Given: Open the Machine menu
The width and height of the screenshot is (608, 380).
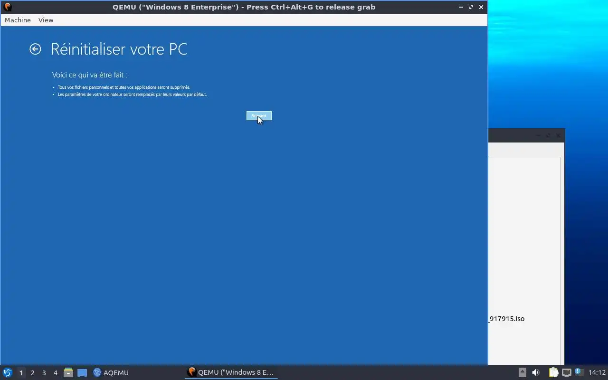Looking at the screenshot, I should pyautogui.click(x=18, y=20).
